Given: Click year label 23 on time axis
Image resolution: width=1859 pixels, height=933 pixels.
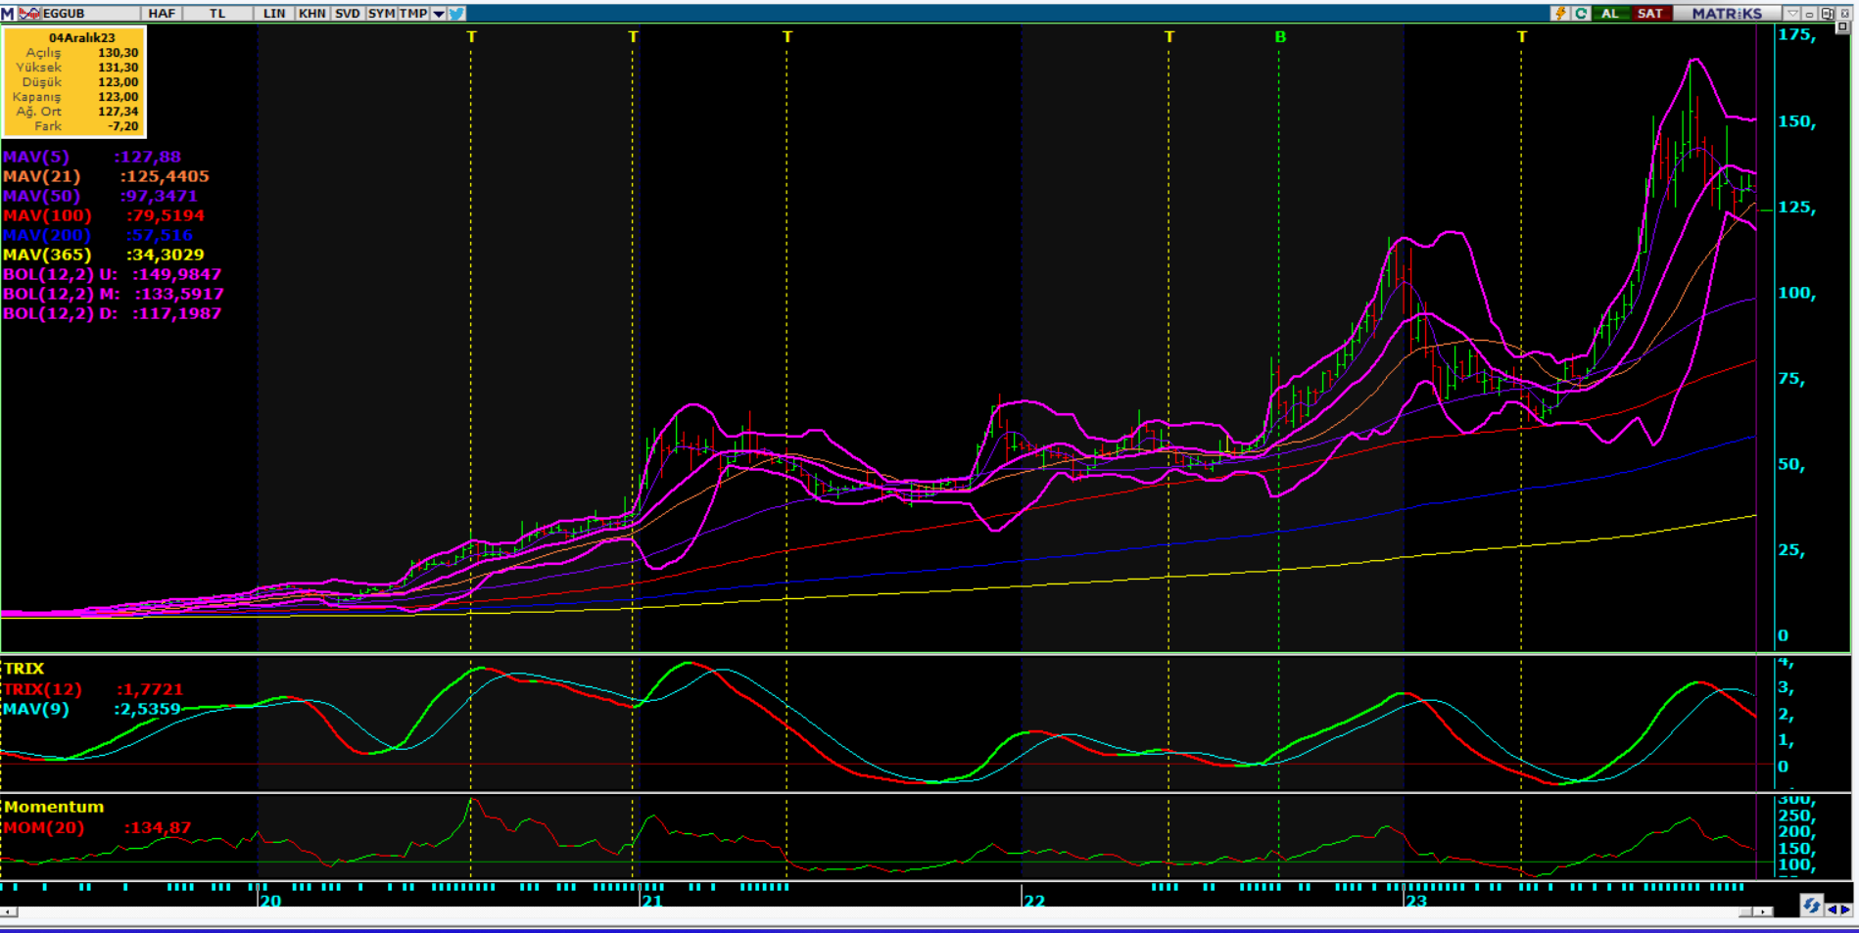Looking at the screenshot, I should tap(1416, 901).
